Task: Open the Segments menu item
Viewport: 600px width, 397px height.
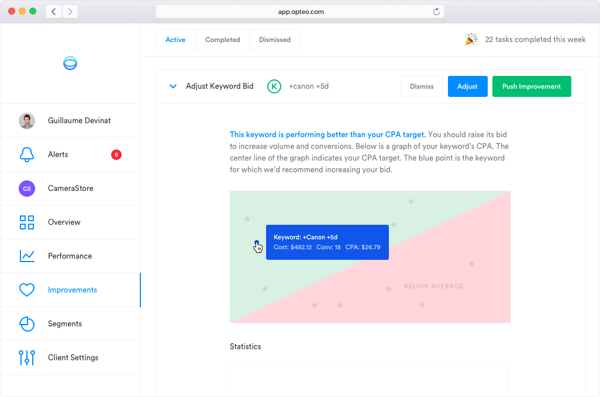Action: pyautogui.click(x=70, y=324)
